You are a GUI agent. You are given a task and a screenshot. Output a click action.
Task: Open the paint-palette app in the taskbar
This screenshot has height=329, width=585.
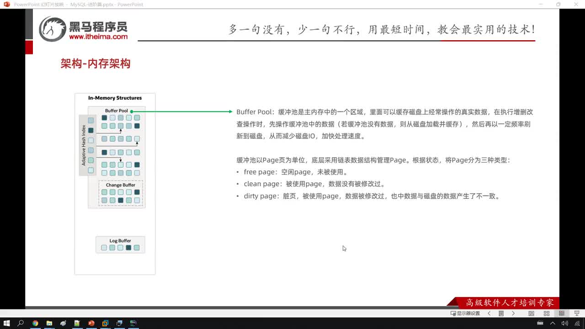click(63, 323)
